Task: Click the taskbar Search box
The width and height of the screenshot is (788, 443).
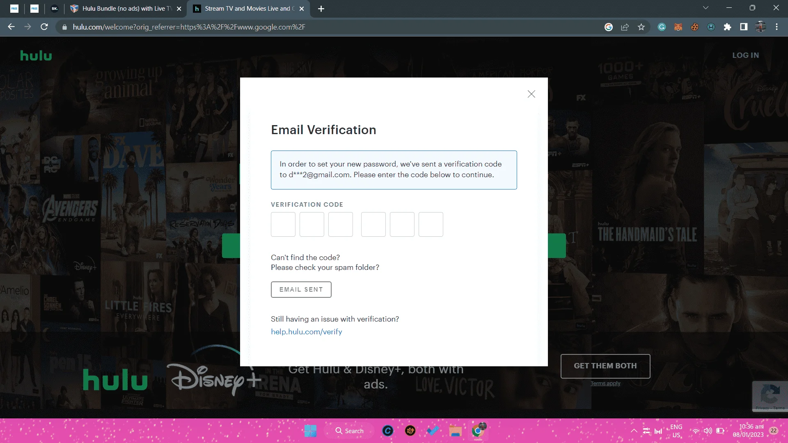Action: [x=350, y=431]
